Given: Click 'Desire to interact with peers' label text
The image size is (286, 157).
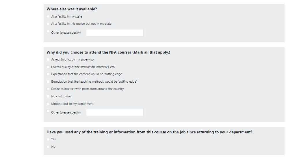Looking at the screenshot, I should 87,89.
